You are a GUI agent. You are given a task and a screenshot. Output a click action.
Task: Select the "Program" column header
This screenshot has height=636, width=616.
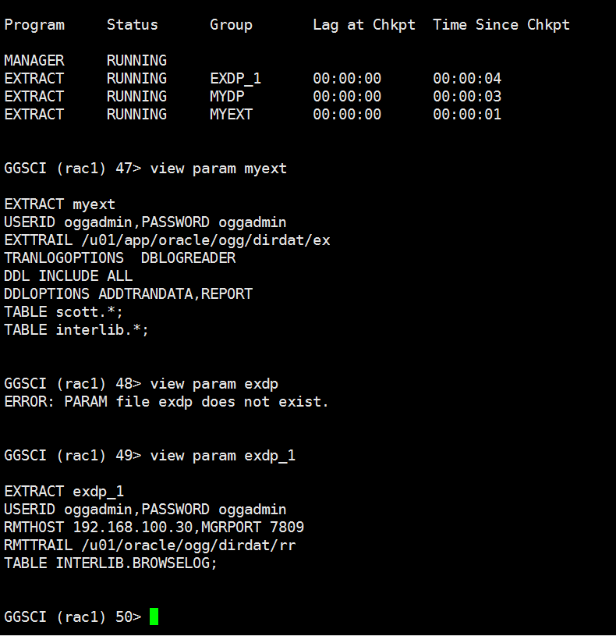coord(34,25)
